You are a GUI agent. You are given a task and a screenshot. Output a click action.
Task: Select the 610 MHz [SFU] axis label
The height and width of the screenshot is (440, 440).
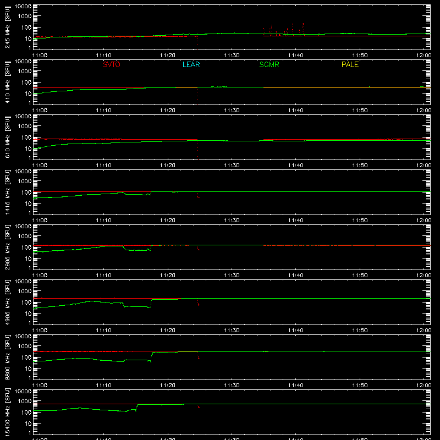point(7,137)
